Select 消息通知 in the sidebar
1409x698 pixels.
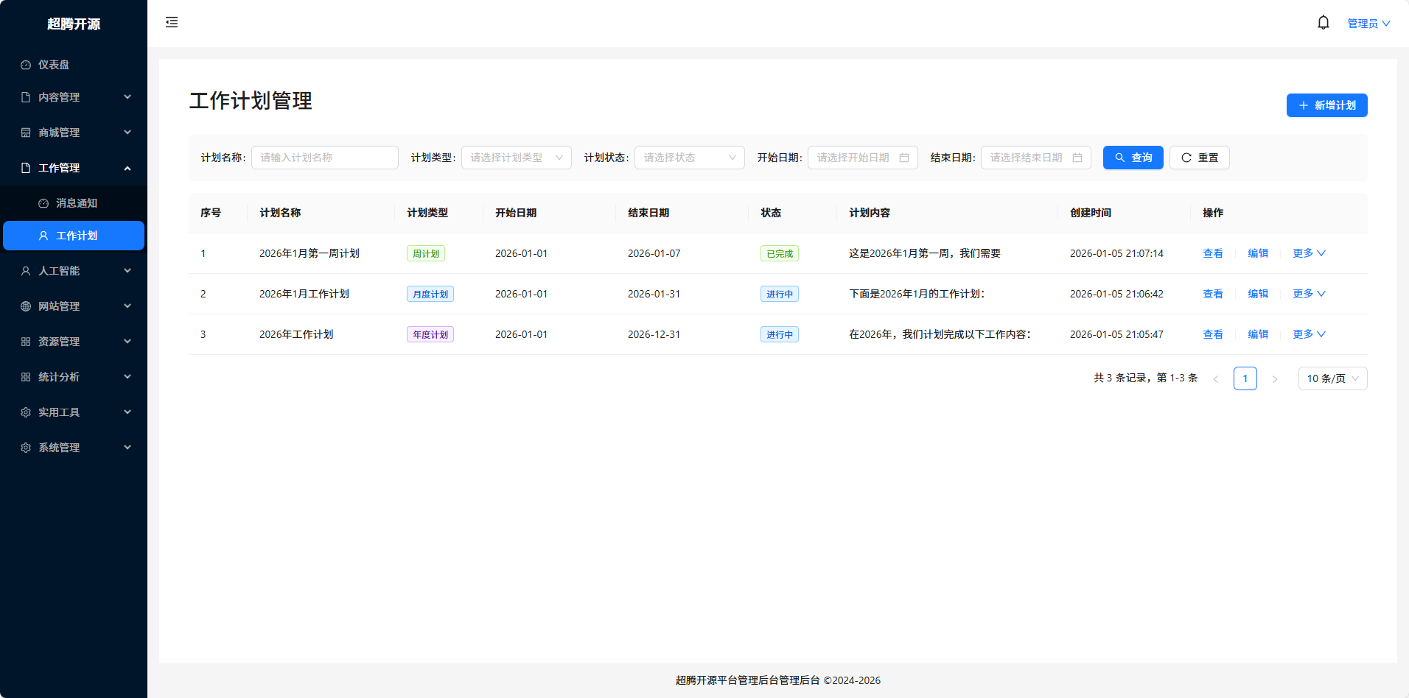76,202
